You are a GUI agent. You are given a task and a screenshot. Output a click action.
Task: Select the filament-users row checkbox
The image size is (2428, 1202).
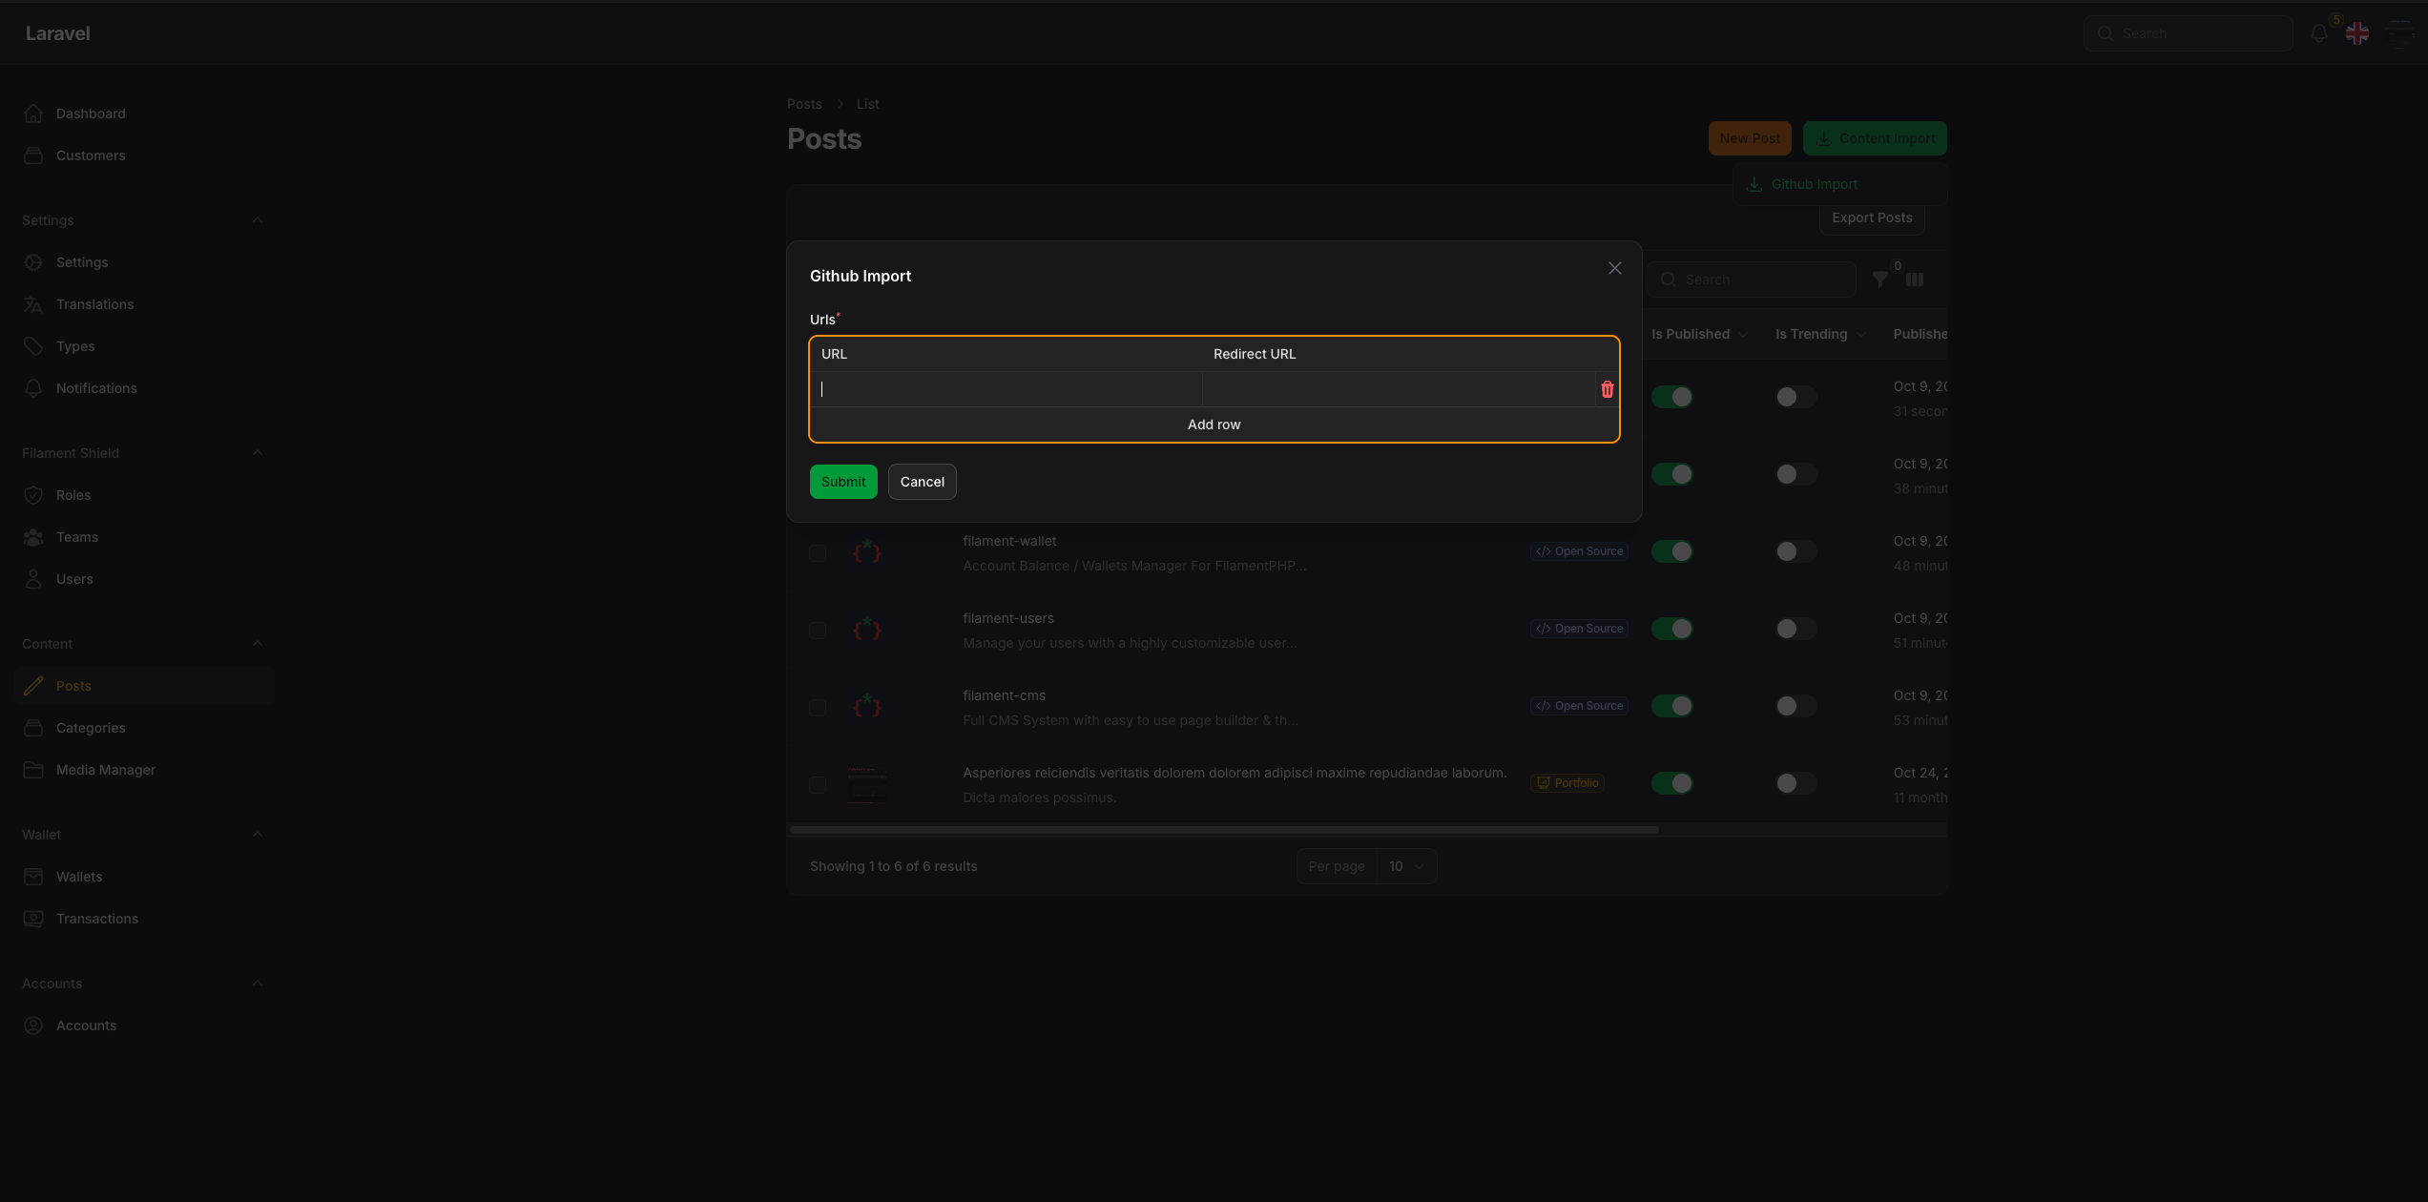coord(818,631)
